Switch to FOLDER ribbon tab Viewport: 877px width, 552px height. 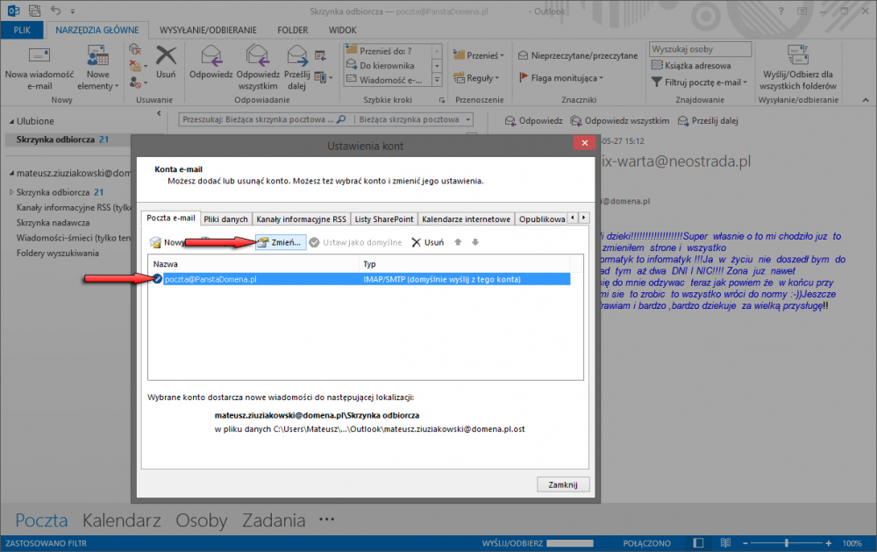click(x=293, y=30)
